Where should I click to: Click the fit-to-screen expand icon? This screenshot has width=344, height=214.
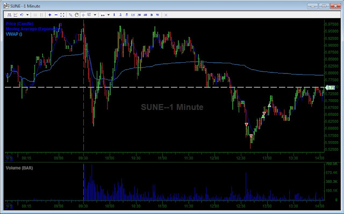pyautogui.click(x=62, y=15)
